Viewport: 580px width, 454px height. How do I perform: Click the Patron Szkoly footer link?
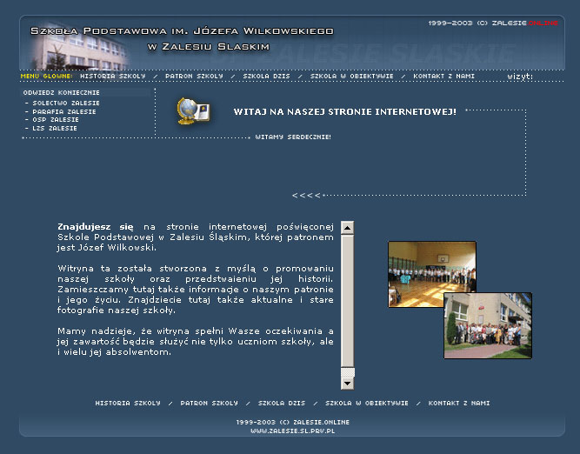[209, 403]
